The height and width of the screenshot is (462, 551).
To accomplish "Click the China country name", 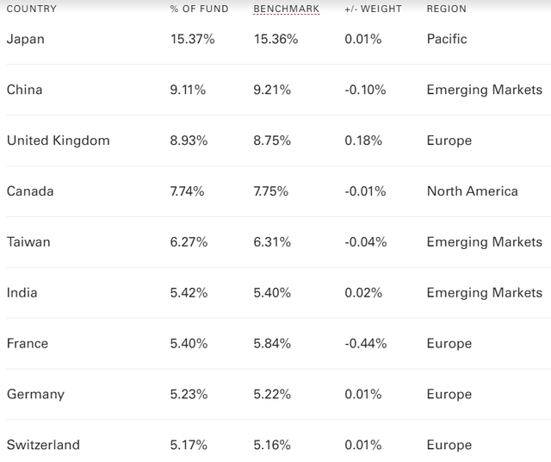I will 24,90.
